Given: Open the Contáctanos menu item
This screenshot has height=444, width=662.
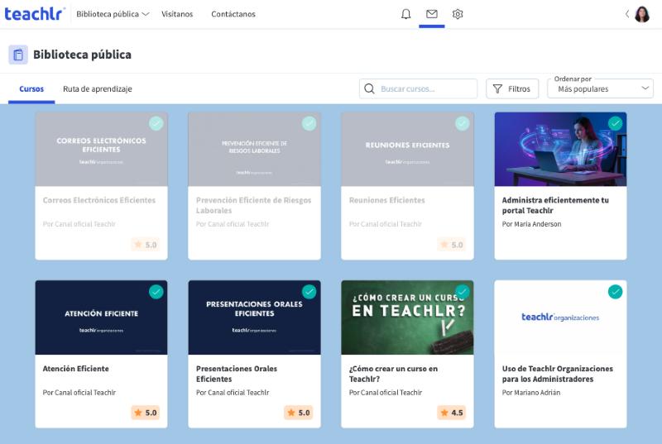Looking at the screenshot, I should tap(233, 14).
